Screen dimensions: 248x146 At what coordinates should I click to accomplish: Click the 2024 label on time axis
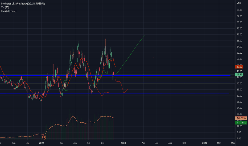pos(205,143)
